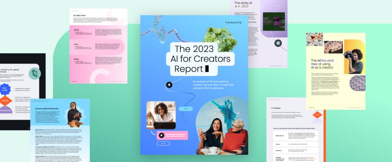Click the ChatGPT logo on the prompt anatomy page

(34, 74)
